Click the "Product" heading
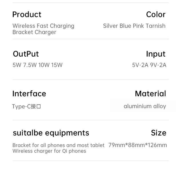This screenshot has height=183, width=183. [x=27, y=14]
